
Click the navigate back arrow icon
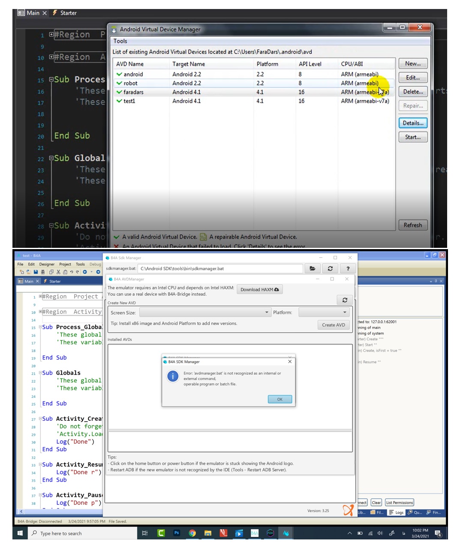tap(85, 272)
